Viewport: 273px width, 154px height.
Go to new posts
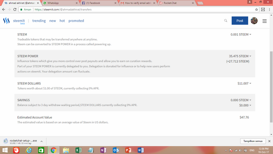coord(52,21)
